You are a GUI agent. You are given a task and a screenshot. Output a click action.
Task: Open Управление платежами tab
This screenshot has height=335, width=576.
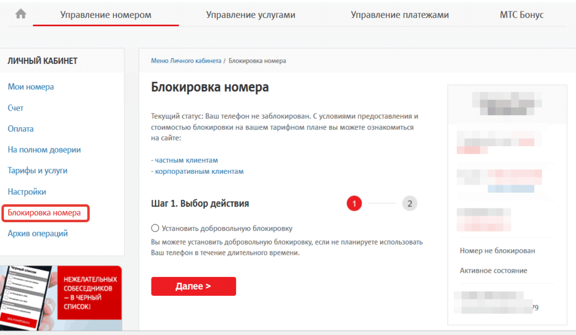point(400,14)
